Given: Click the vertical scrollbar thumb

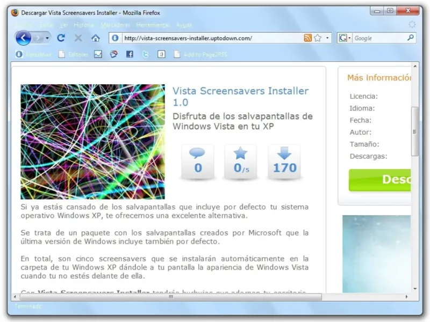Looking at the screenshot, I should [415, 131].
